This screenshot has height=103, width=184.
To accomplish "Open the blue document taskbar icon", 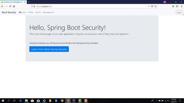I will coord(56,100).
